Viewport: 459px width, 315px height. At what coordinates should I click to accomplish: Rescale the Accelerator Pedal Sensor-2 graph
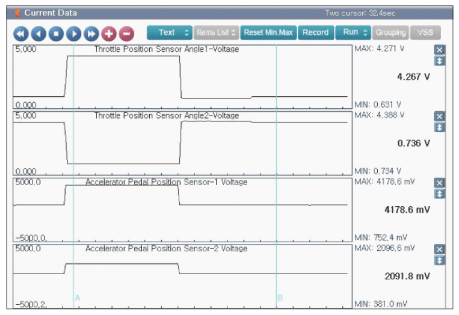(439, 260)
